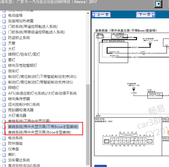The image size is (169, 167).
Task: Select 门锁系统(带高级遥控钥匙进入系统)
Action: point(37,32)
